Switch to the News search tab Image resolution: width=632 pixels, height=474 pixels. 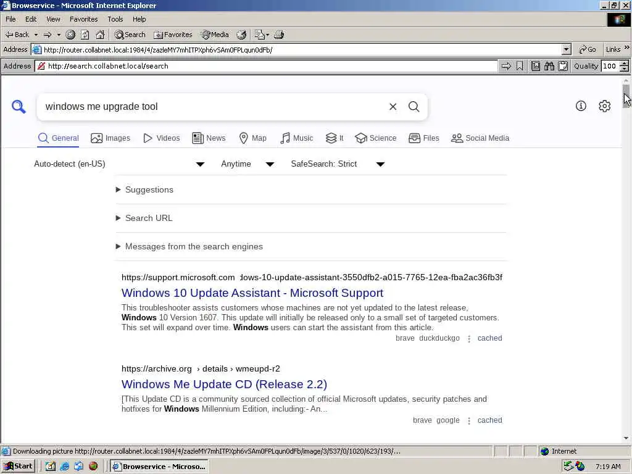coord(209,138)
